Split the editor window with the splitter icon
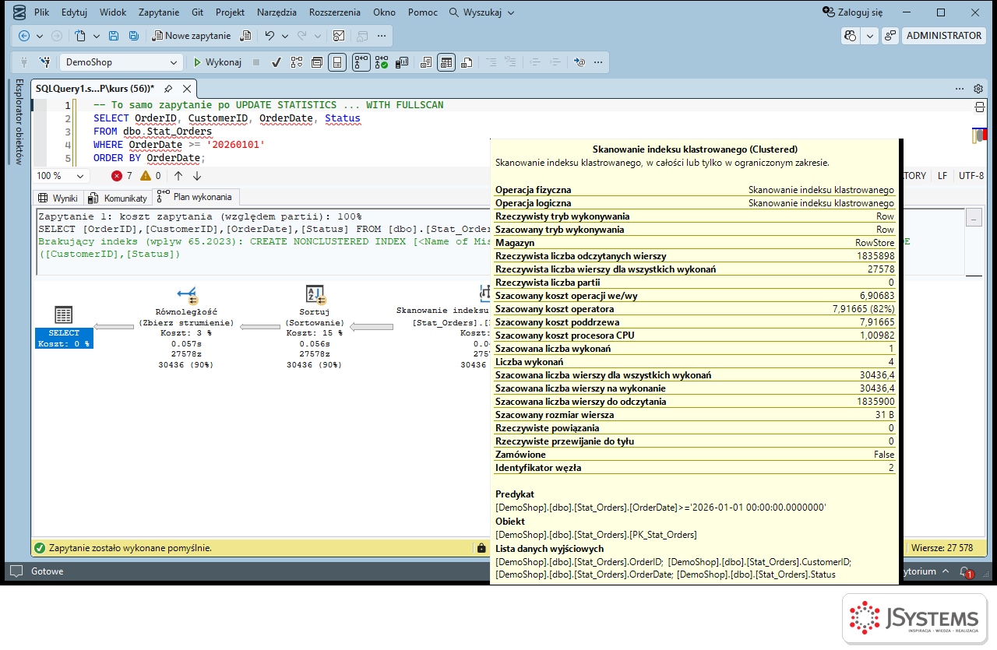 click(x=979, y=107)
